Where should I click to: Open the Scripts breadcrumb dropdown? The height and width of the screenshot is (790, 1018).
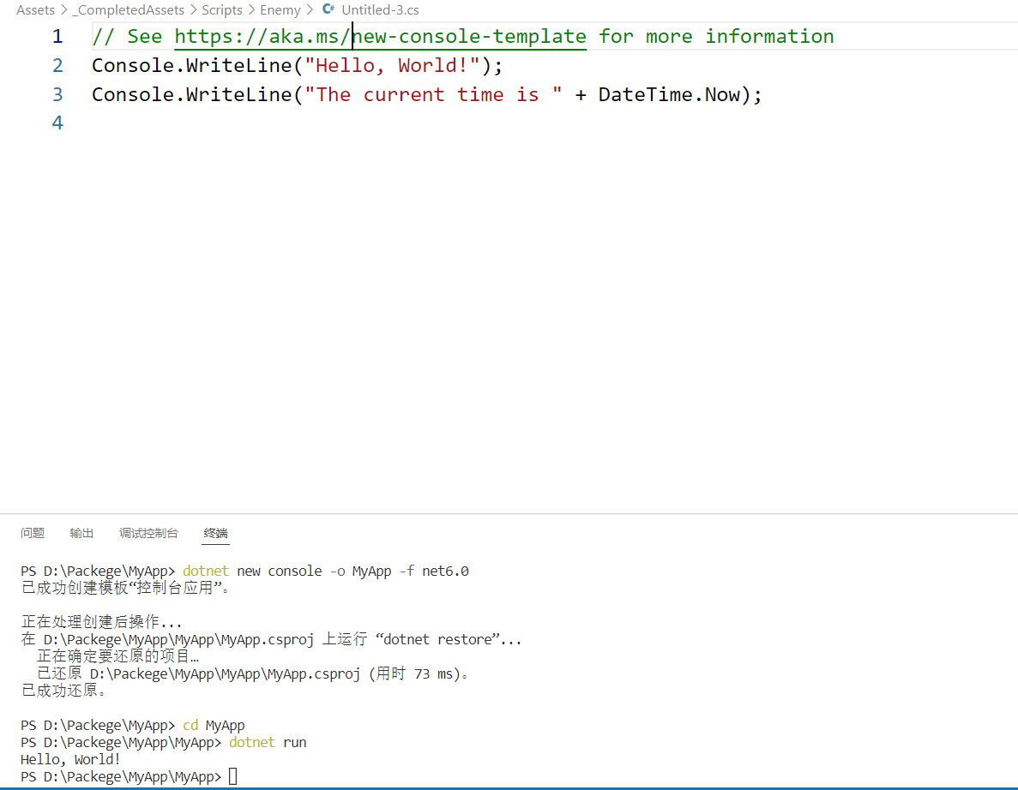221,9
